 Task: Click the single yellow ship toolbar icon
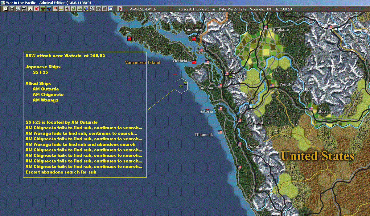coord(61,9)
